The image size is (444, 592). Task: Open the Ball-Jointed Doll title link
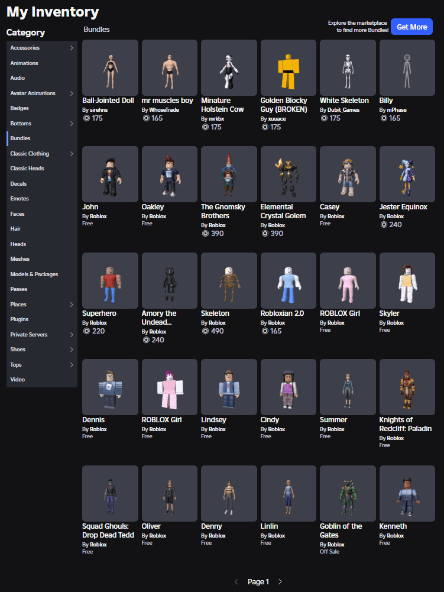108,101
